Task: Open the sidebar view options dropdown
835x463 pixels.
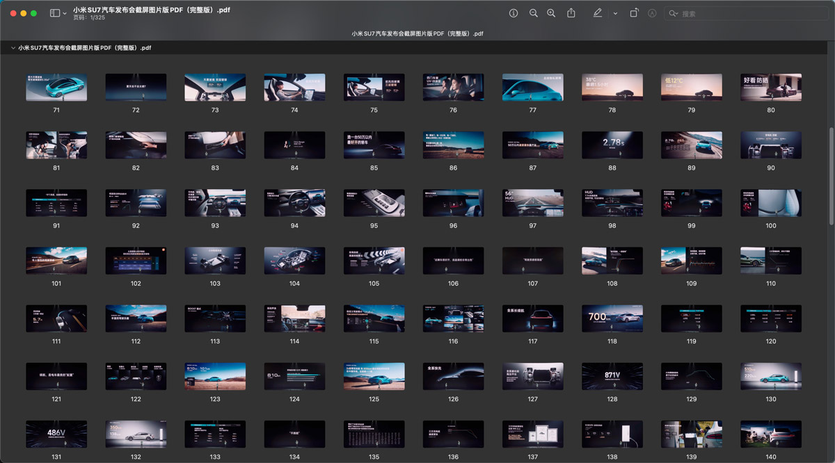Action: tap(65, 13)
